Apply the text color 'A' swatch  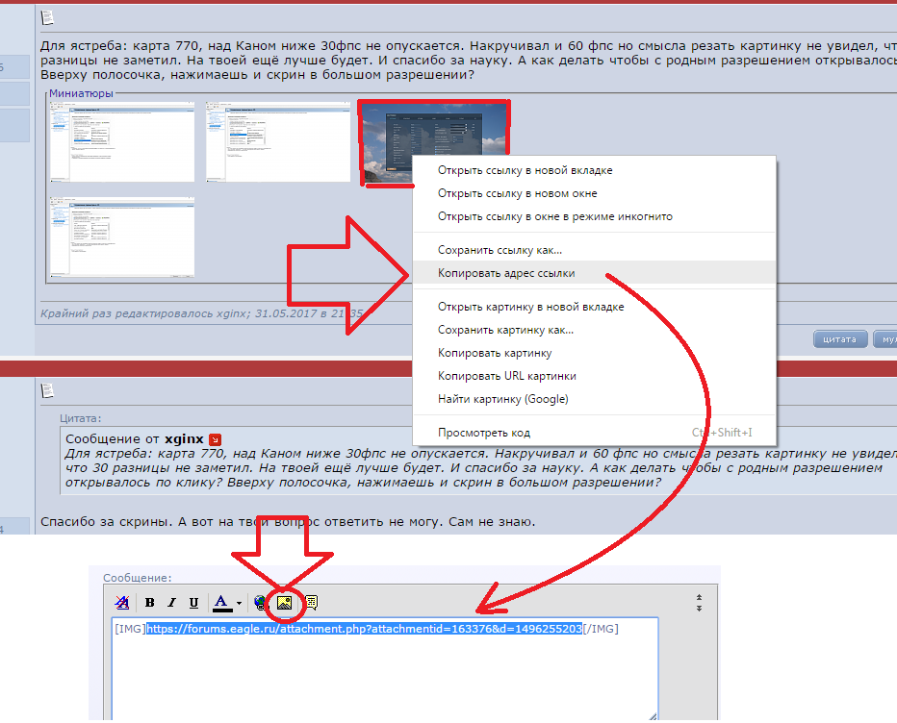tap(222, 603)
